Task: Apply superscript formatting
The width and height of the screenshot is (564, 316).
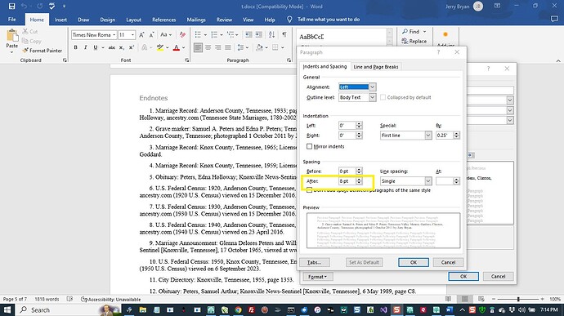Action: coord(132,47)
